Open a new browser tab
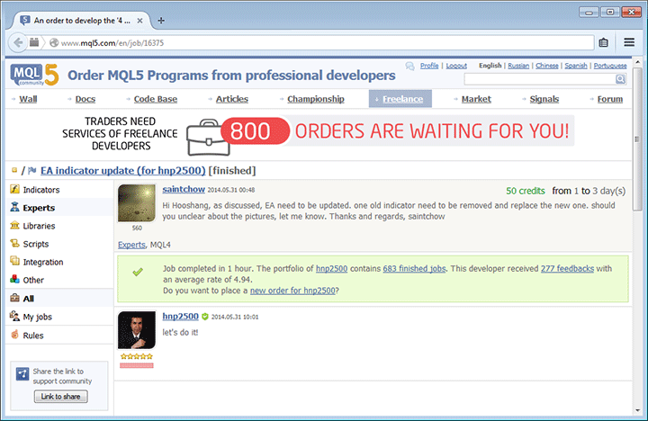648x421 pixels. [161, 21]
